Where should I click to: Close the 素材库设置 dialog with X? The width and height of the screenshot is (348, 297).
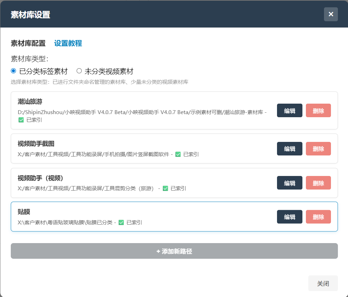point(331,14)
